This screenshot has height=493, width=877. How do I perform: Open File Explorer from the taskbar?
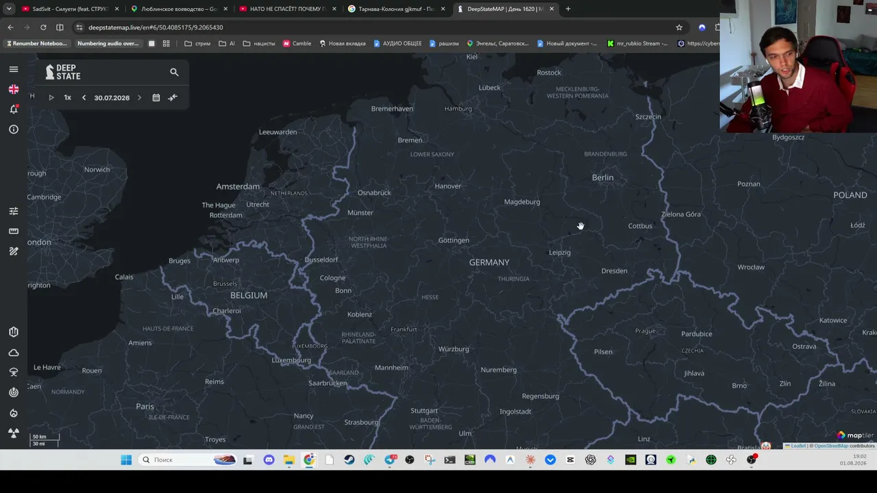click(288, 460)
